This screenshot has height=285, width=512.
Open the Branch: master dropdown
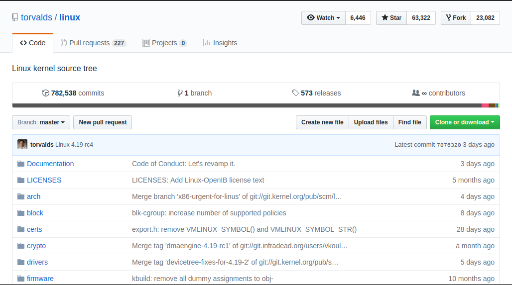41,122
